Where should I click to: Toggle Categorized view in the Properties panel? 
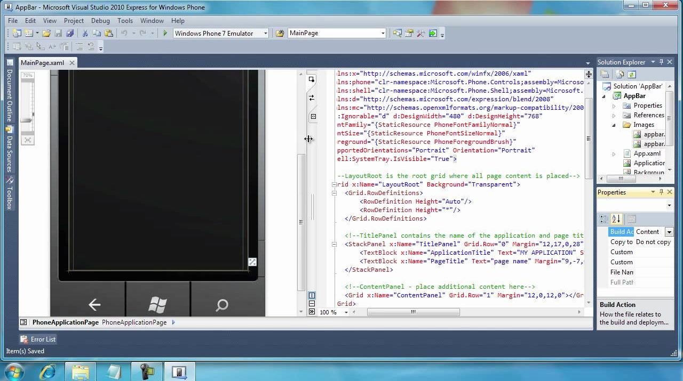604,219
